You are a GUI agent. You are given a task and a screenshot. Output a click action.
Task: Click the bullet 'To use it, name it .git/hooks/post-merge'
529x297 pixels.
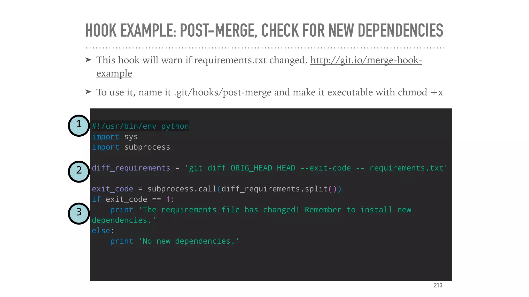tap(269, 92)
